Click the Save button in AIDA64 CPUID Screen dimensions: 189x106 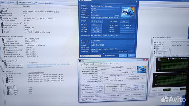click(x=123, y=55)
